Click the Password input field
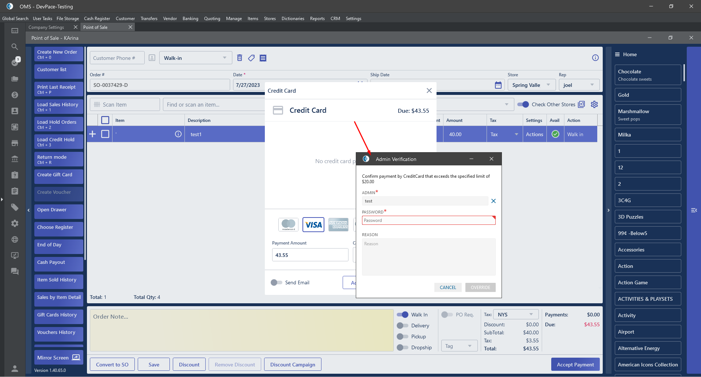This screenshot has width=701, height=377. click(x=428, y=220)
